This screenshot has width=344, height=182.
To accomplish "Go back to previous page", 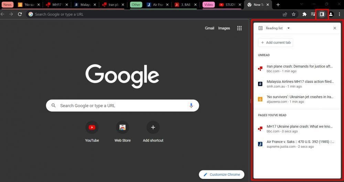I will (x=3, y=14).
